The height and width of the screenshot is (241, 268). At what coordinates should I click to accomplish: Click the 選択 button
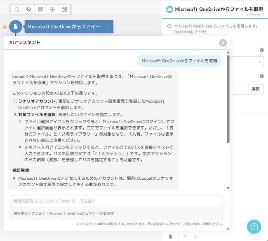[256, 89]
